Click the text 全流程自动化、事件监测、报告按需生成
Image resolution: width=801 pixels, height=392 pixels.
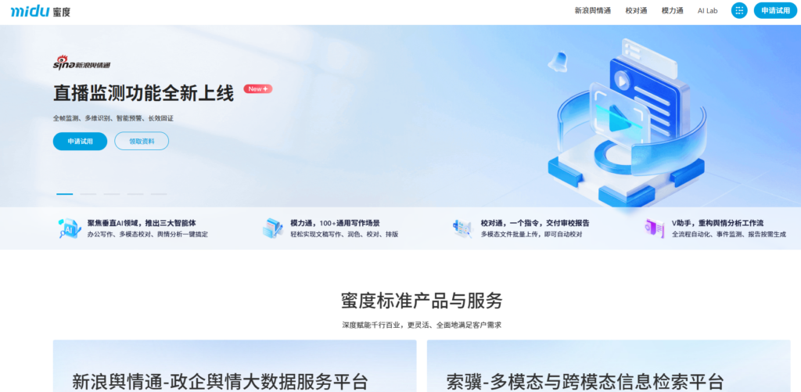coord(729,235)
